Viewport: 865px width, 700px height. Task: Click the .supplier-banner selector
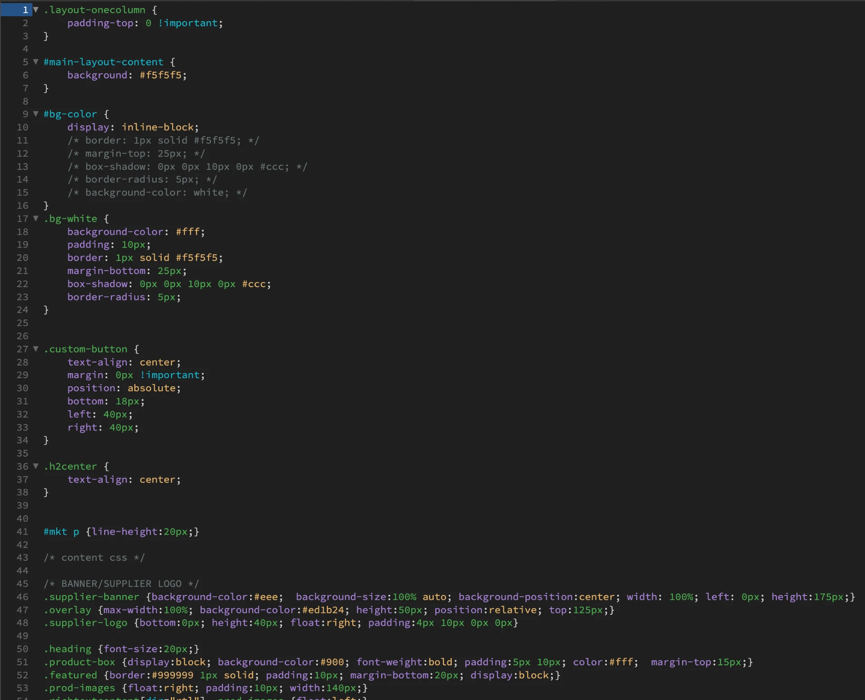click(91, 597)
